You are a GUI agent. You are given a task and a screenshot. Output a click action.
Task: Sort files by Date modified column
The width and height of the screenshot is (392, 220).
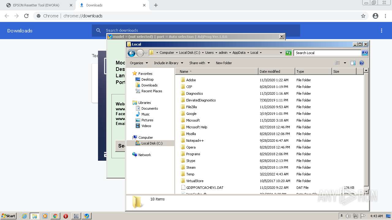pyautogui.click(x=277, y=71)
